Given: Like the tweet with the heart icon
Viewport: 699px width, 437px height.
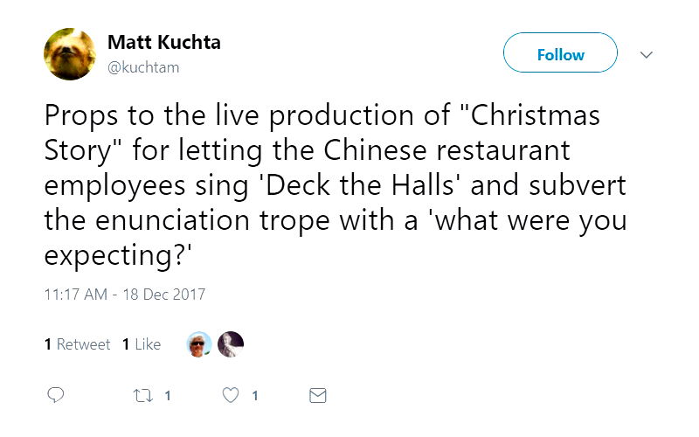Looking at the screenshot, I should pos(231,396).
